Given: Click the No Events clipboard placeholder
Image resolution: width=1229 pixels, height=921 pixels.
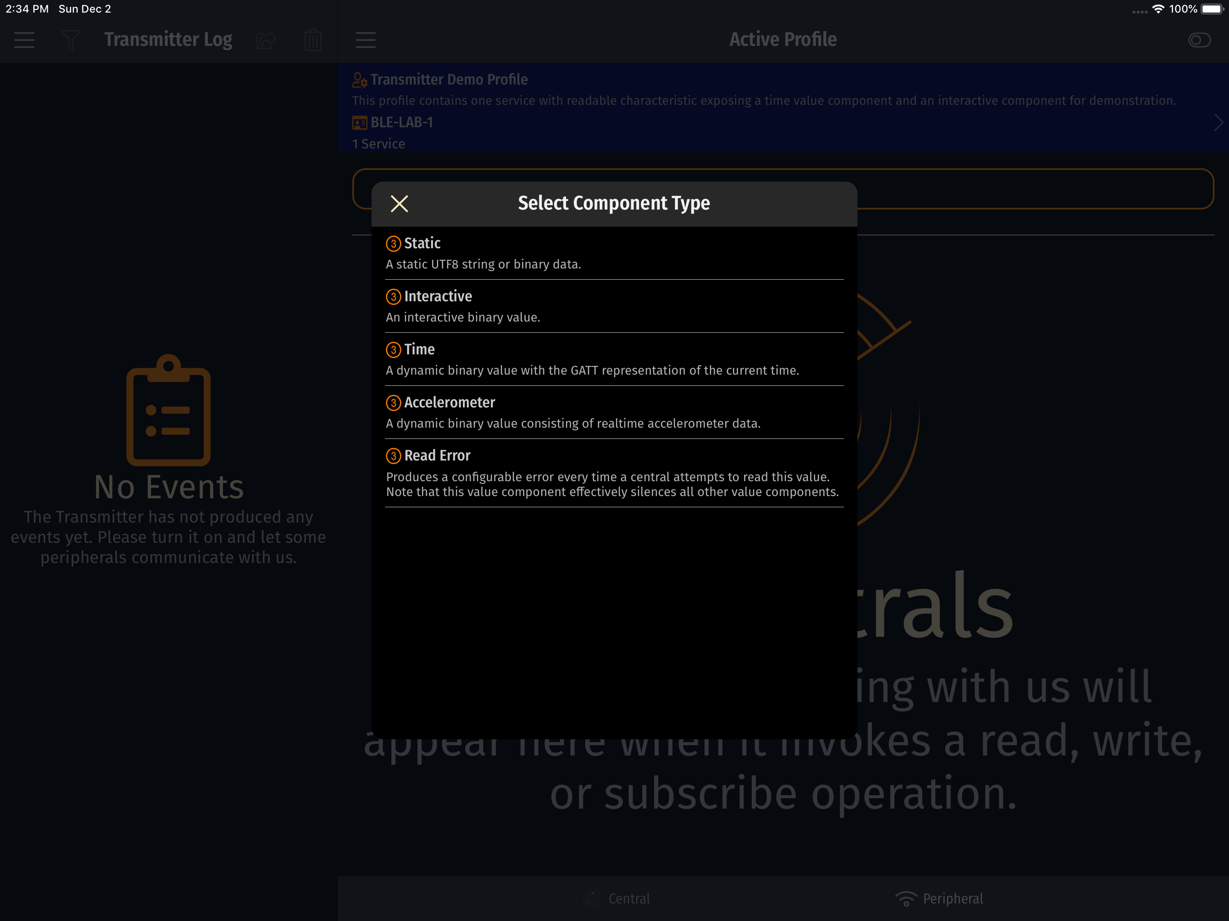Looking at the screenshot, I should pyautogui.click(x=168, y=410).
